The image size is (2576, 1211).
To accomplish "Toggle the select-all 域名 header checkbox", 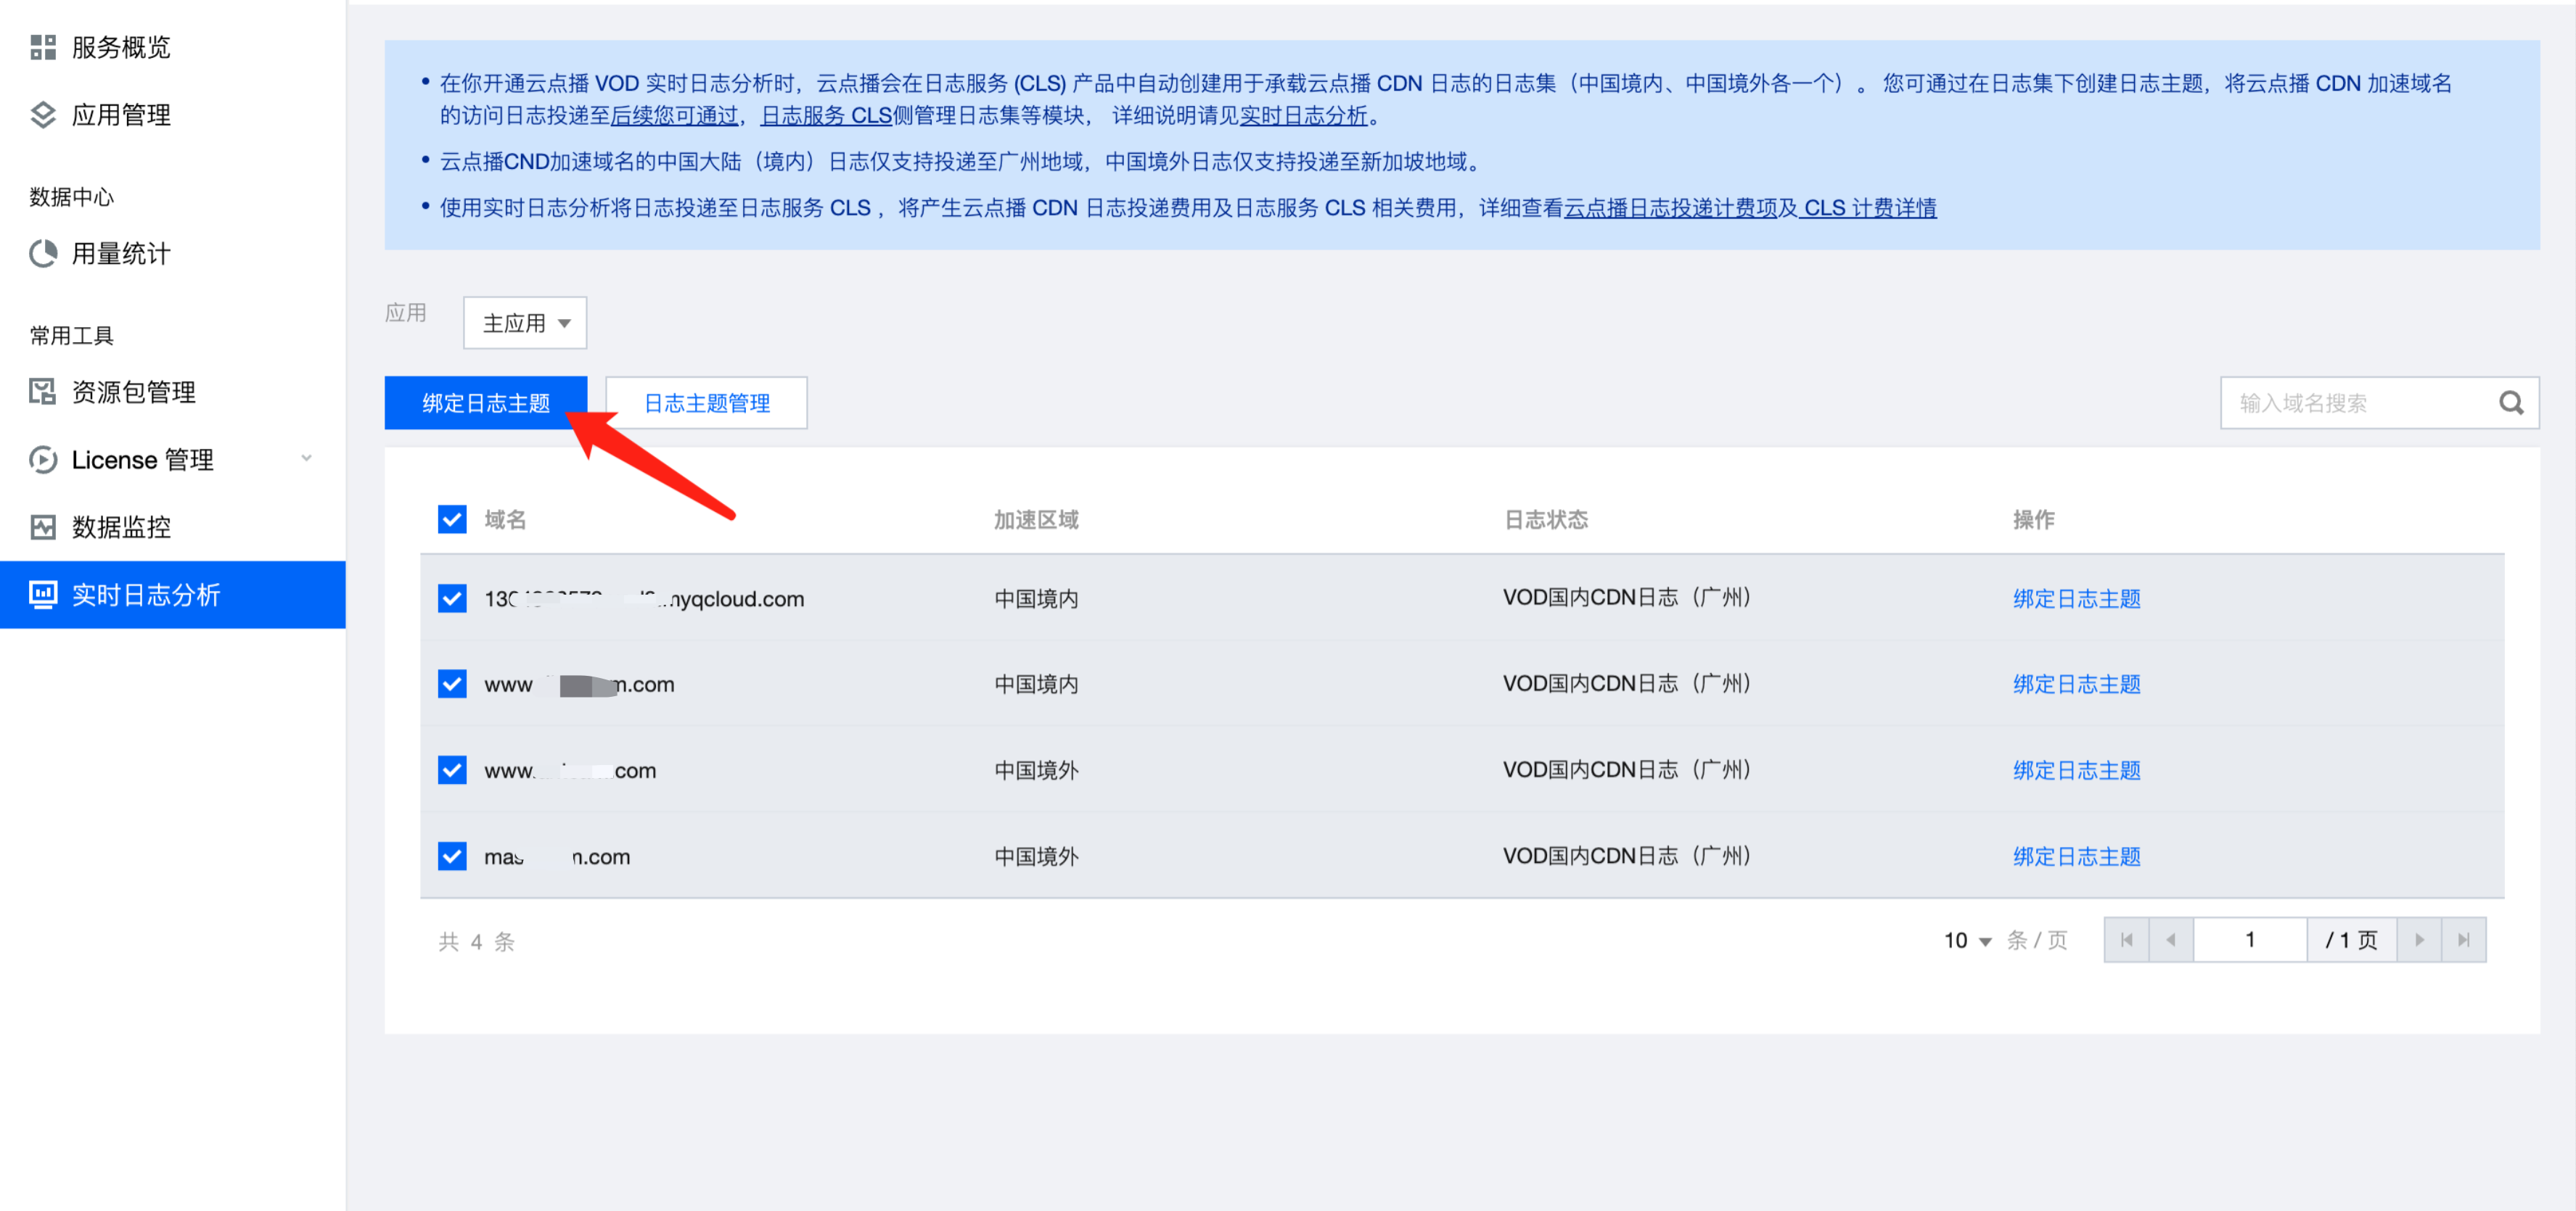I will 452,520.
